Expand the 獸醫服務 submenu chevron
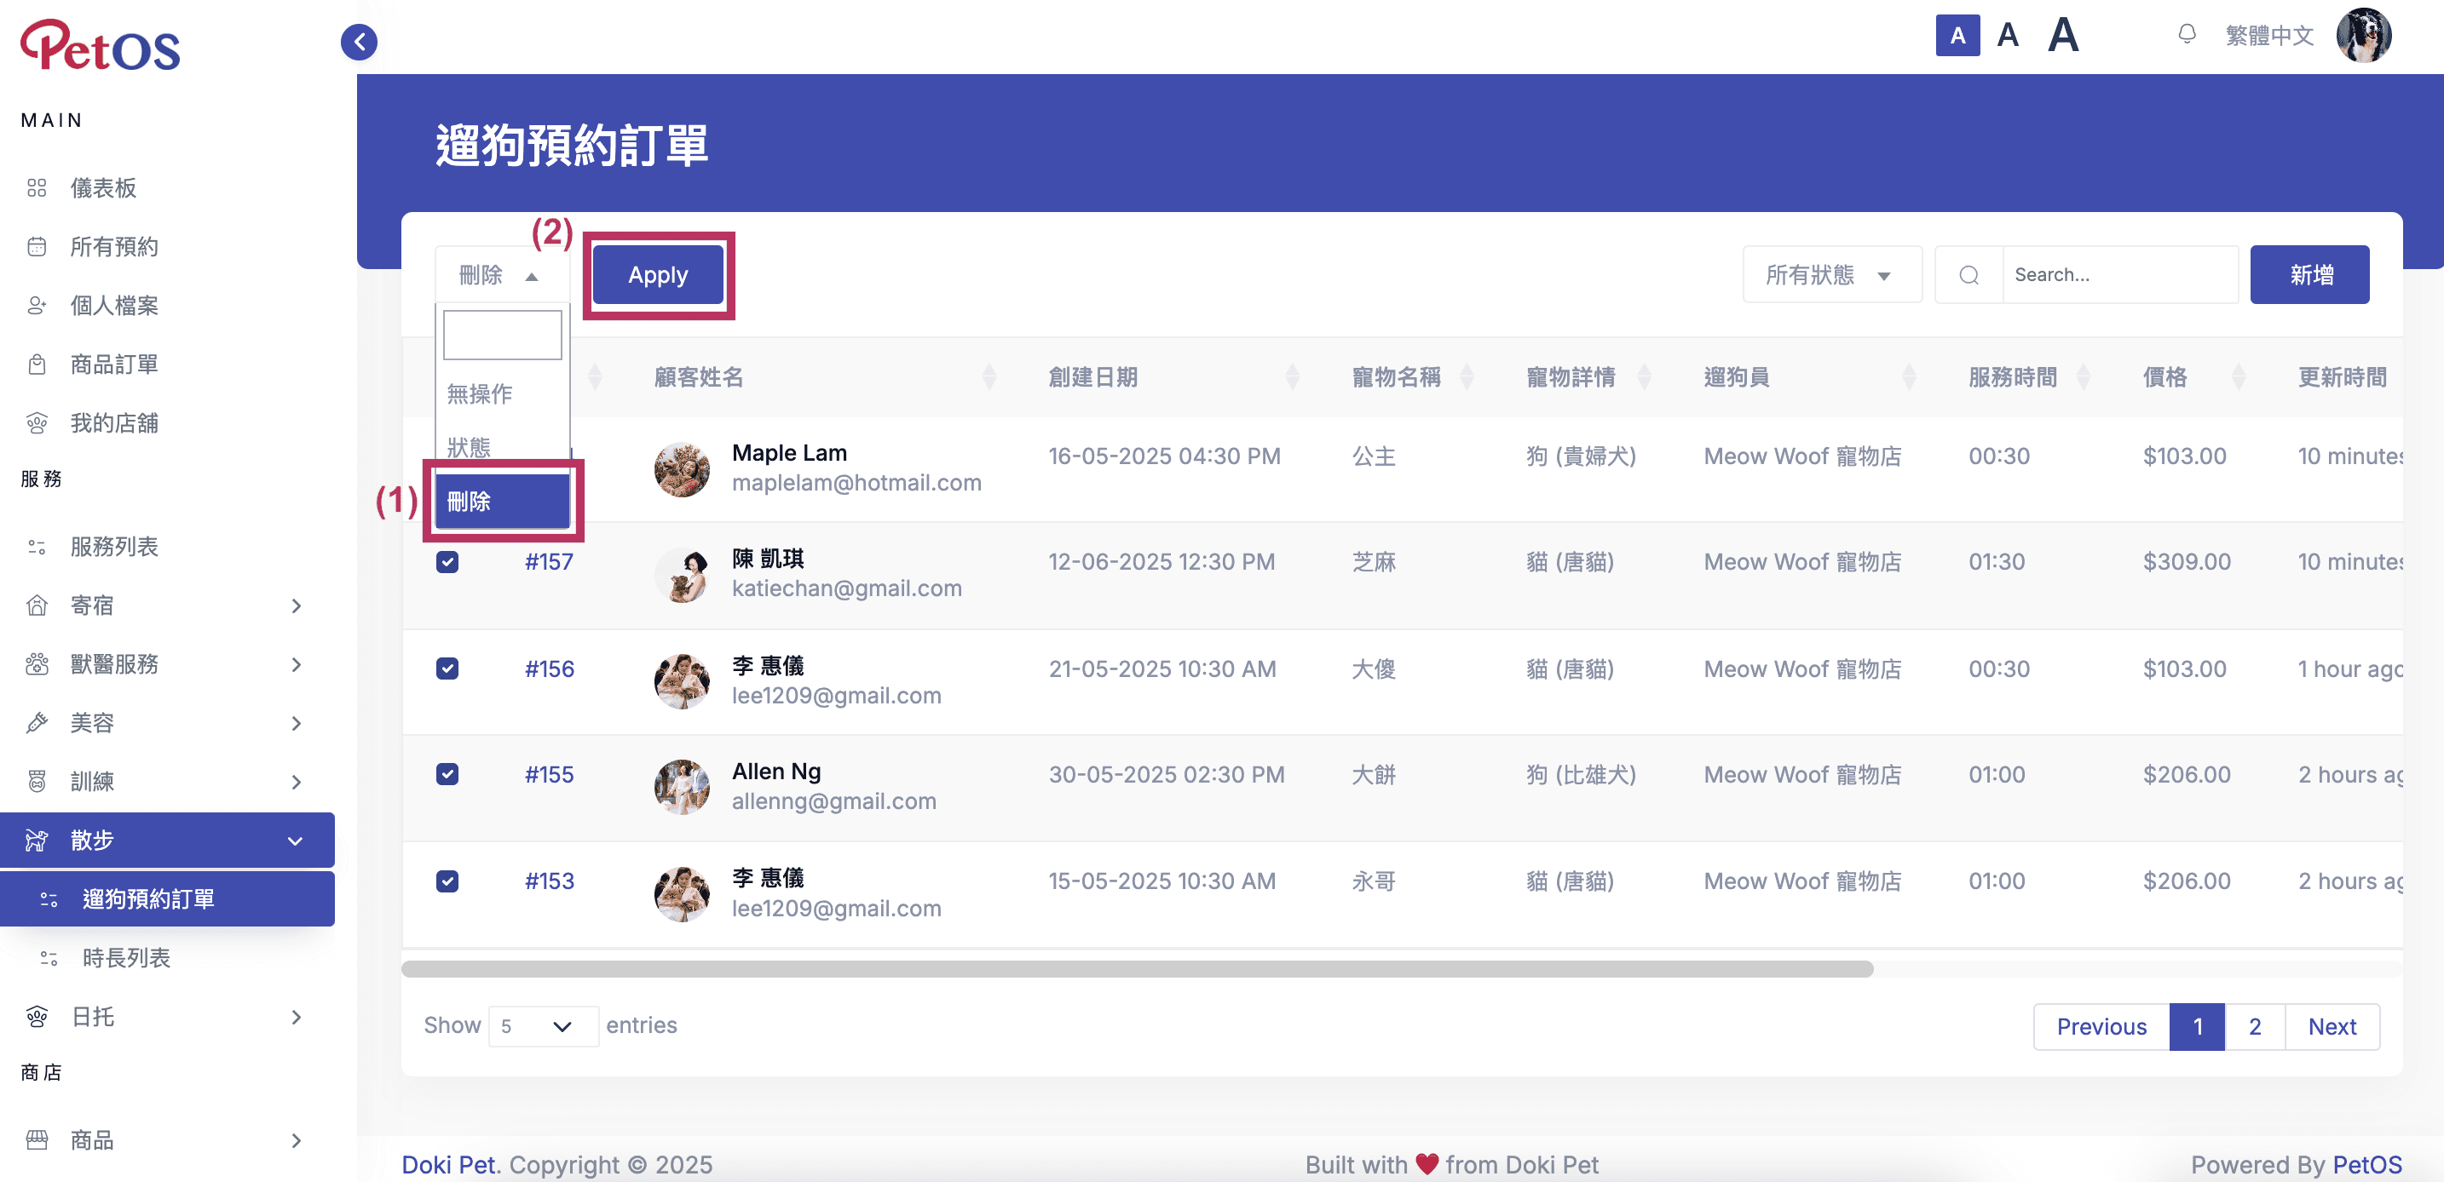 tap(296, 664)
